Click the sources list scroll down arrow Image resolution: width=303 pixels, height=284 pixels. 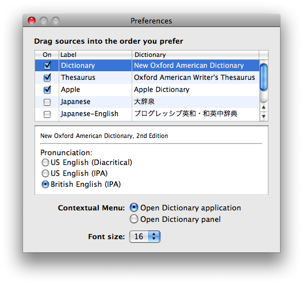click(x=263, y=117)
